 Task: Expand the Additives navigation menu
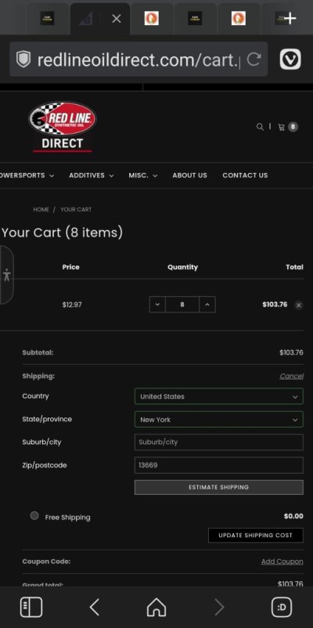tap(92, 175)
